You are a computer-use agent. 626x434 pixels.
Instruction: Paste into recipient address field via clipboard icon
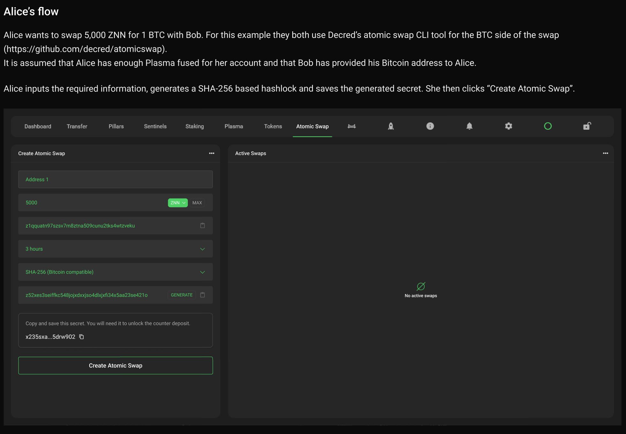[x=202, y=226]
